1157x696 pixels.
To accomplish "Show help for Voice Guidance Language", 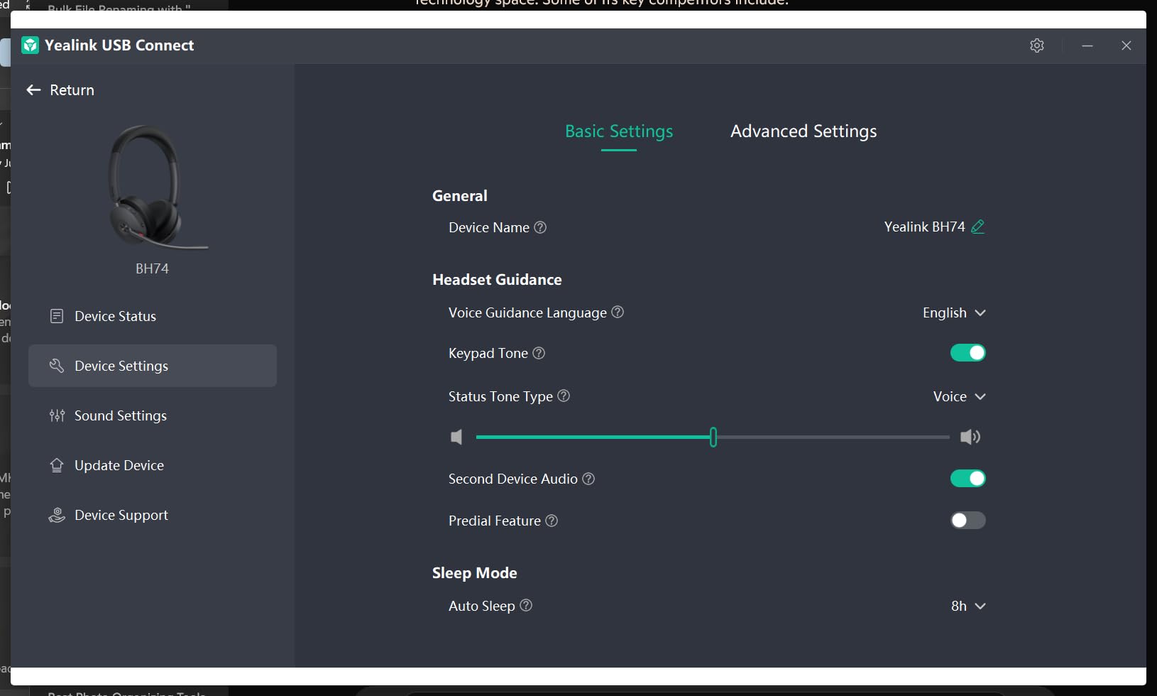I will 618,312.
